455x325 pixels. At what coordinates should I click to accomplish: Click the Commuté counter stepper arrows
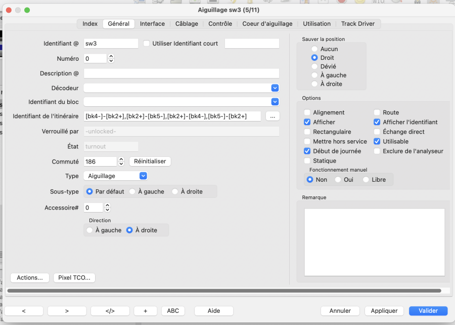pos(121,161)
